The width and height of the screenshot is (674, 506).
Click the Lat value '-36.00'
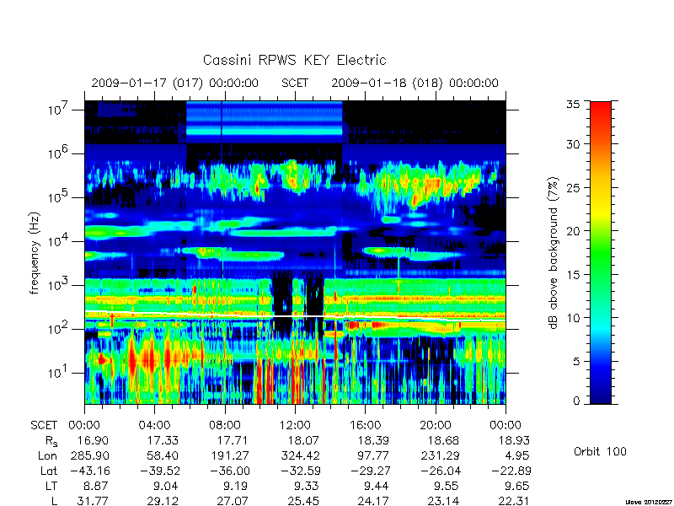pos(229,471)
